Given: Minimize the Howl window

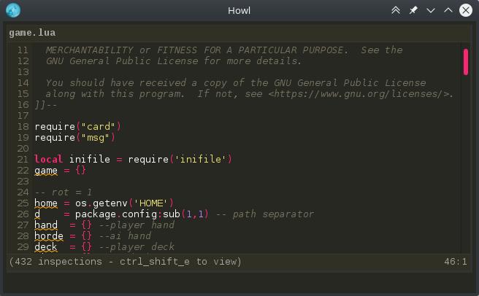Looking at the screenshot, I should 431,10.
